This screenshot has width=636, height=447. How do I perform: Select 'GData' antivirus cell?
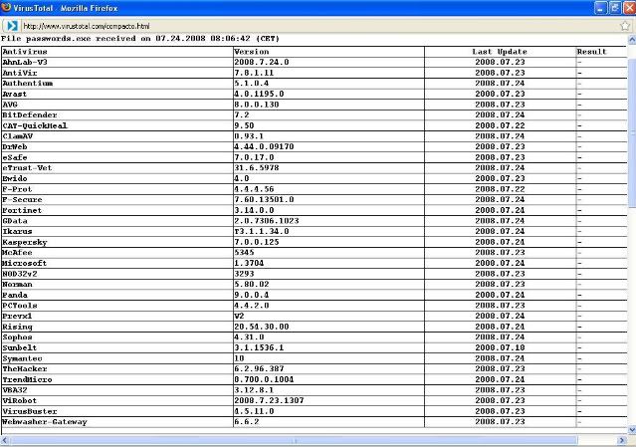coord(117,221)
